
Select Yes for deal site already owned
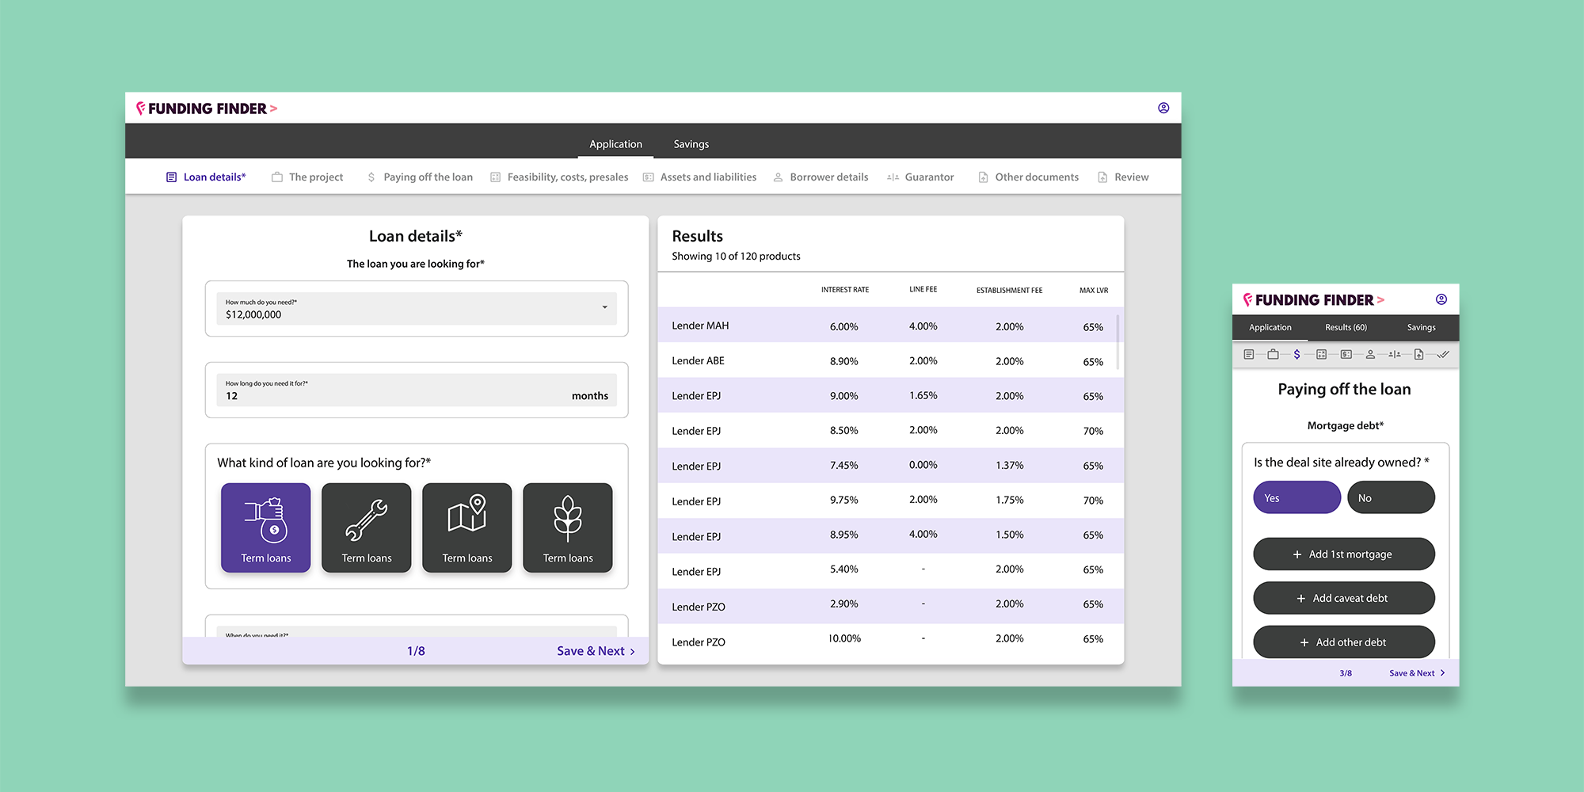coord(1297,497)
